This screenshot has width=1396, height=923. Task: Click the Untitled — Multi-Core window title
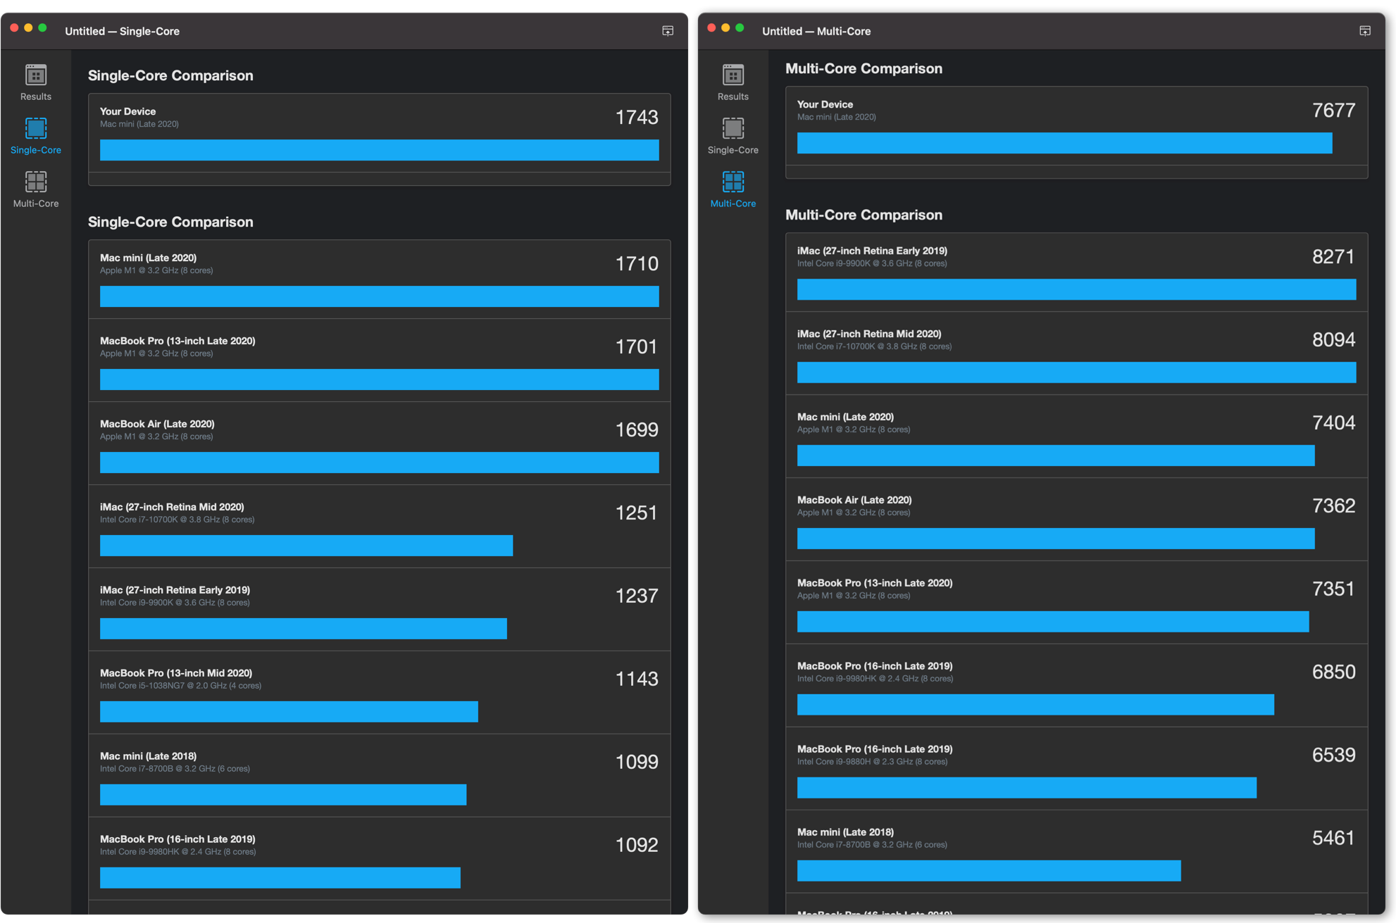pyautogui.click(x=816, y=31)
